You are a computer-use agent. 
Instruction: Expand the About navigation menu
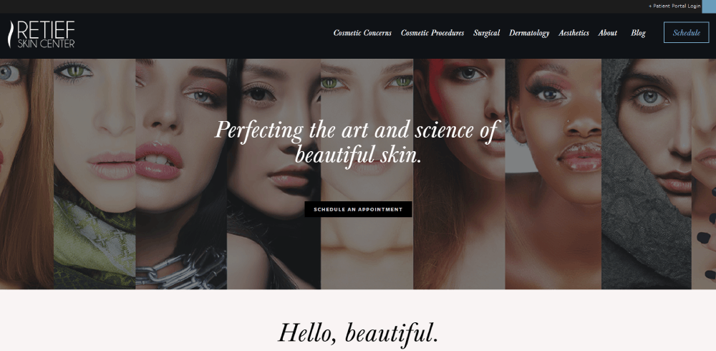pyautogui.click(x=608, y=33)
